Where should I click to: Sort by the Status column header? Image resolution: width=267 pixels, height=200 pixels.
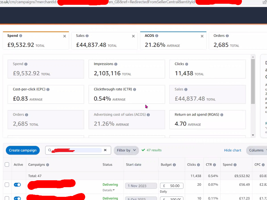[107, 165]
